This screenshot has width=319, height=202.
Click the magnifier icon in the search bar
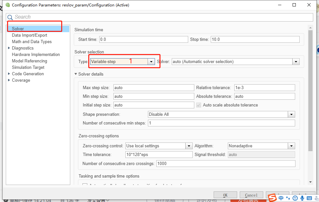click(x=10, y=17)
